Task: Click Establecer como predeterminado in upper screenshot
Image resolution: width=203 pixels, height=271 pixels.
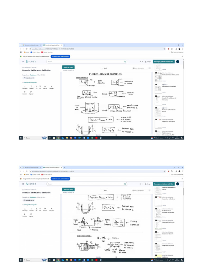Action: coord(61,56)
